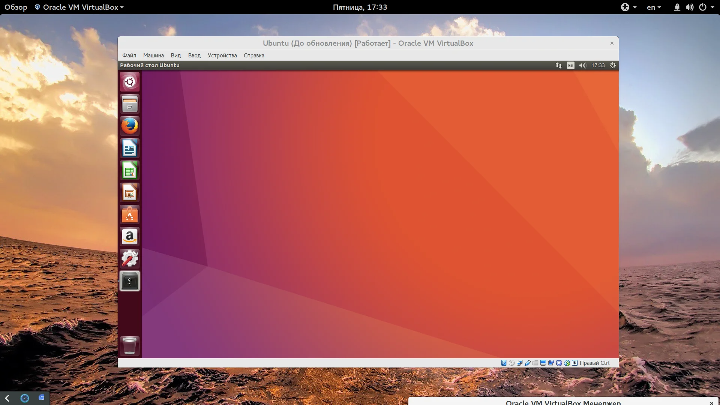This screenshot has width=720, height=405.
Task: Open Ubuntu Software Center in the launcher
Action: (130, 215)
